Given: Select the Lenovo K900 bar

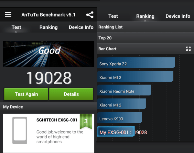Looking at the screenshot, I should pyautogui.click(x=120, y=117).
